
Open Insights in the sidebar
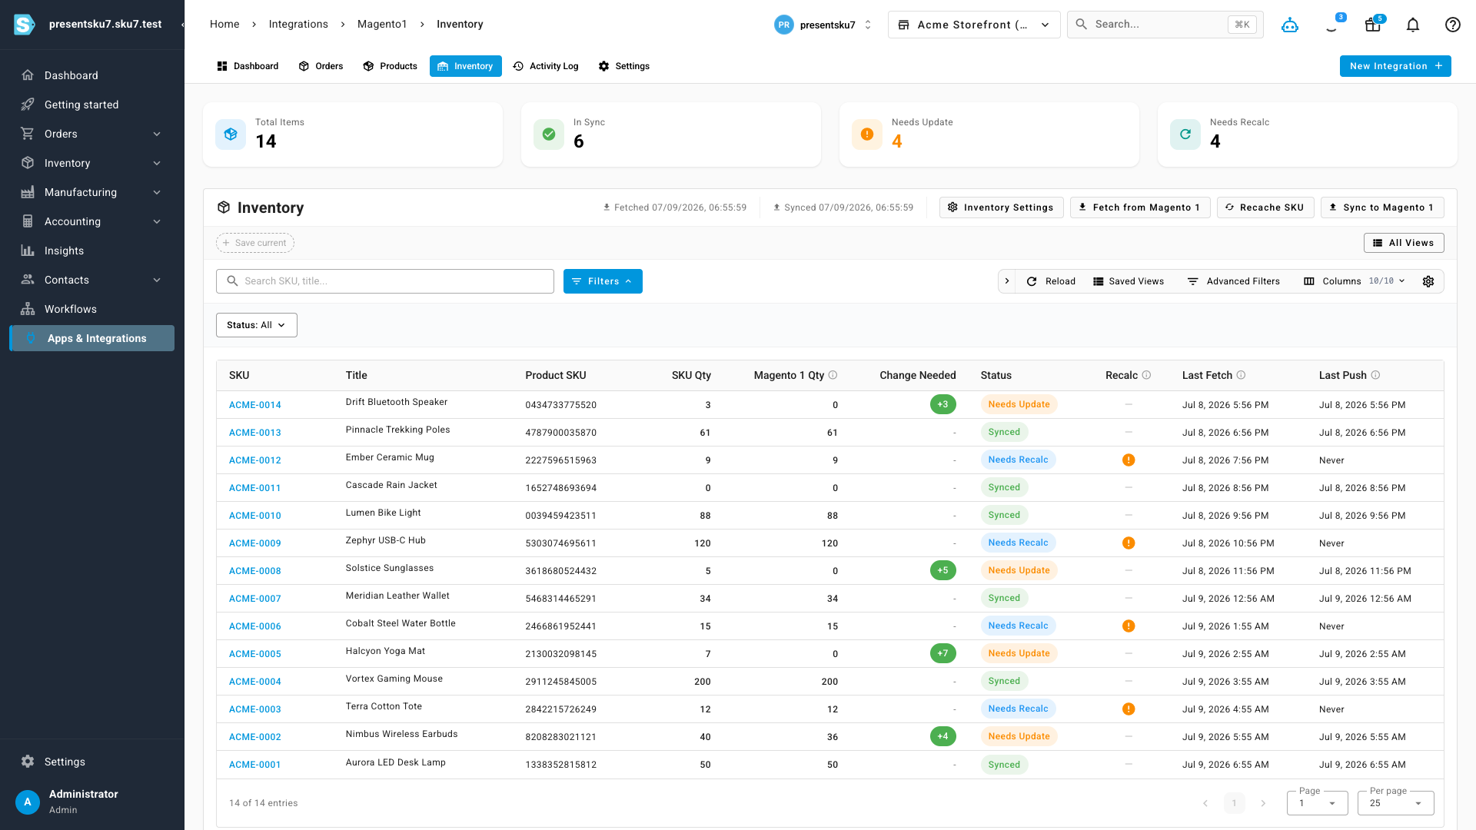(x=92, y=251)
